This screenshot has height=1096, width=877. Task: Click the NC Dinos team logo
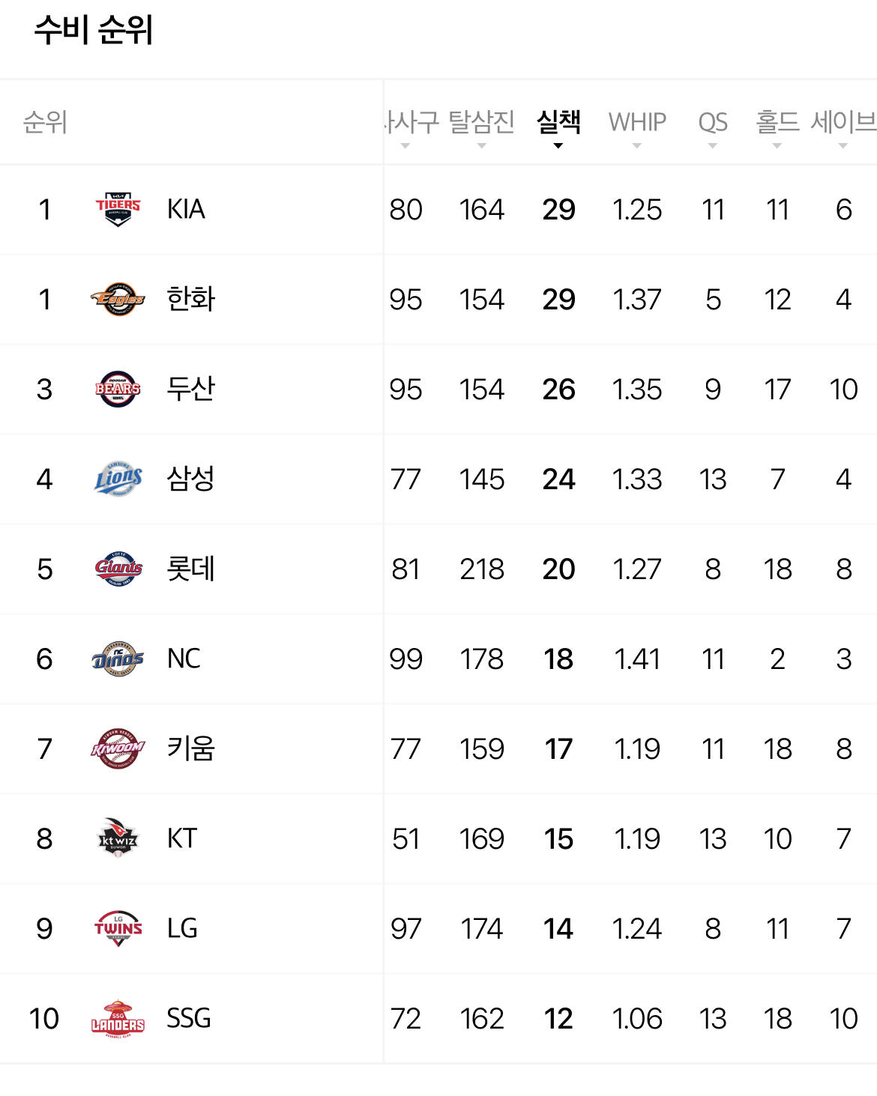(x=118, y=658)
